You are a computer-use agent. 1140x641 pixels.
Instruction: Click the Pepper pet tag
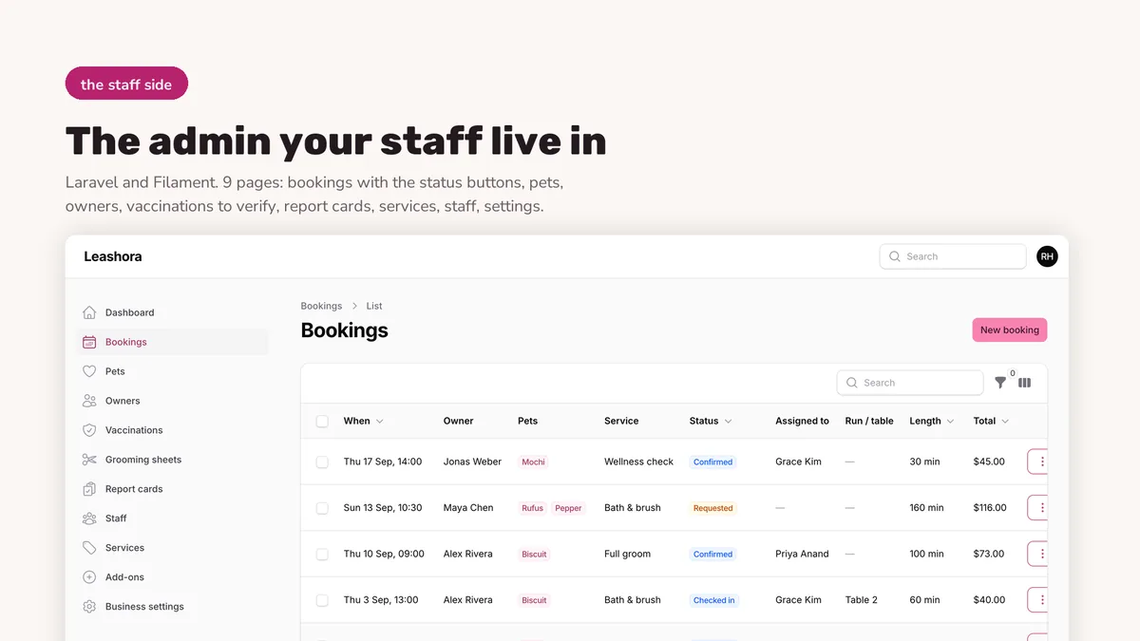(568, 508)
